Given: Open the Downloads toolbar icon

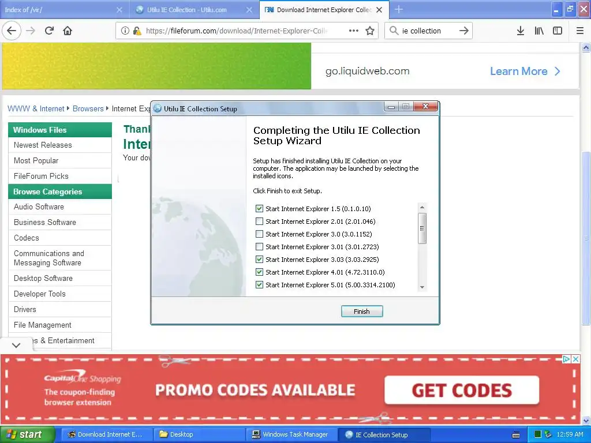Looking at the screenshot, I should [520, 31].
